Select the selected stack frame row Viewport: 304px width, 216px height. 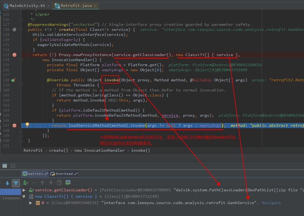coord(10,192)
